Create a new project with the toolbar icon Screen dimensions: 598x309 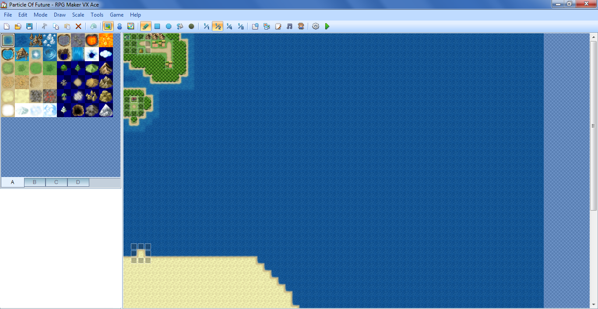pos(7,26)
